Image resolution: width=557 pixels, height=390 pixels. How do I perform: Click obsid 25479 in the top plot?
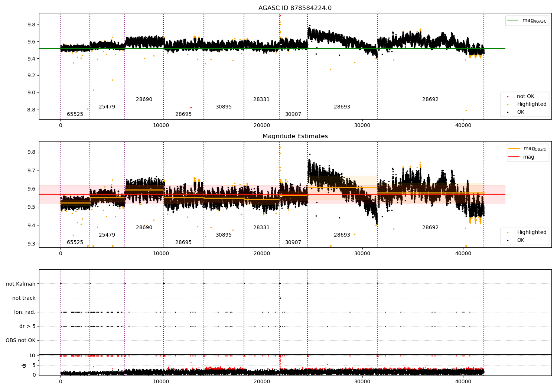pyautogui.click(x=107, y=107)
